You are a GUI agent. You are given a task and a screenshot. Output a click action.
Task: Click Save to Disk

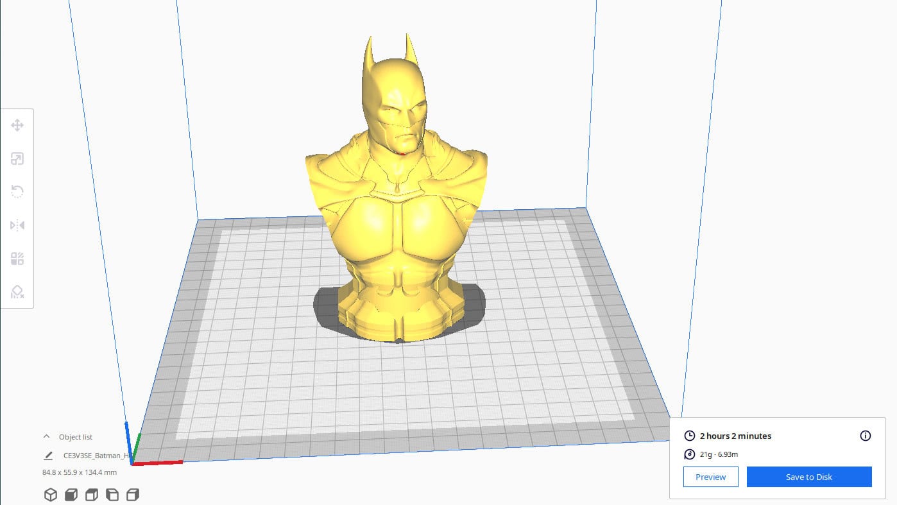point(808,477)
